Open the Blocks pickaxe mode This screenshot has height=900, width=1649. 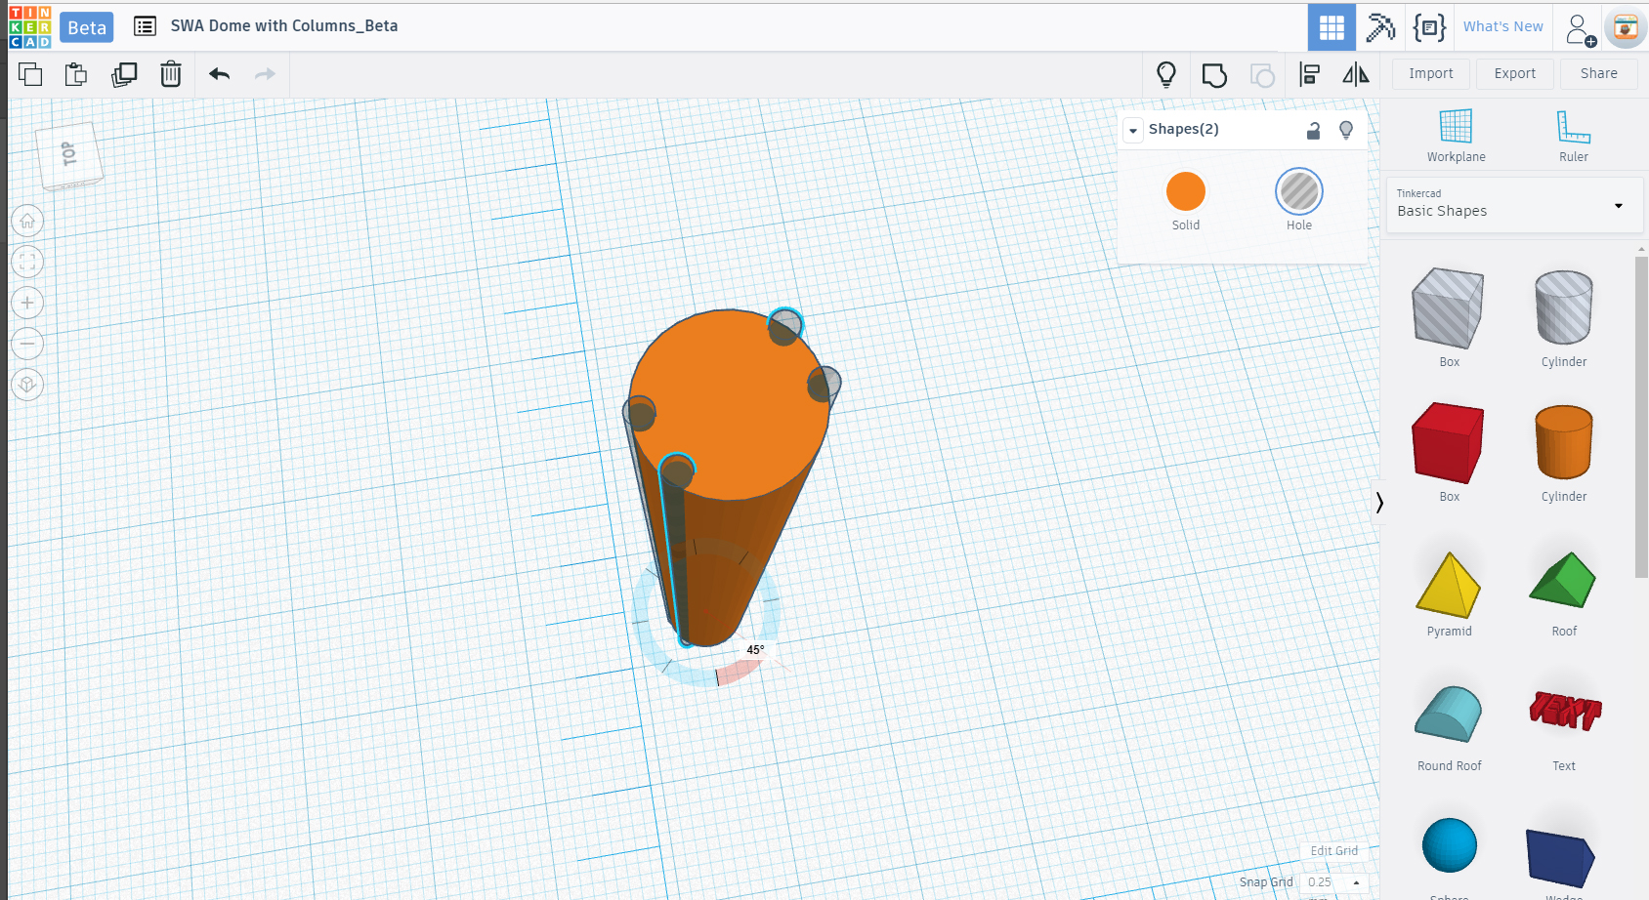pos(1380,27)
